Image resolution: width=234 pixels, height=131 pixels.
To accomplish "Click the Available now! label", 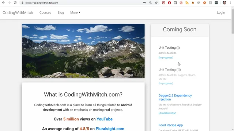I will [167, 113].
